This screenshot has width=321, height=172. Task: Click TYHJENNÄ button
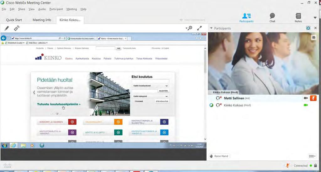pos(139,101)
